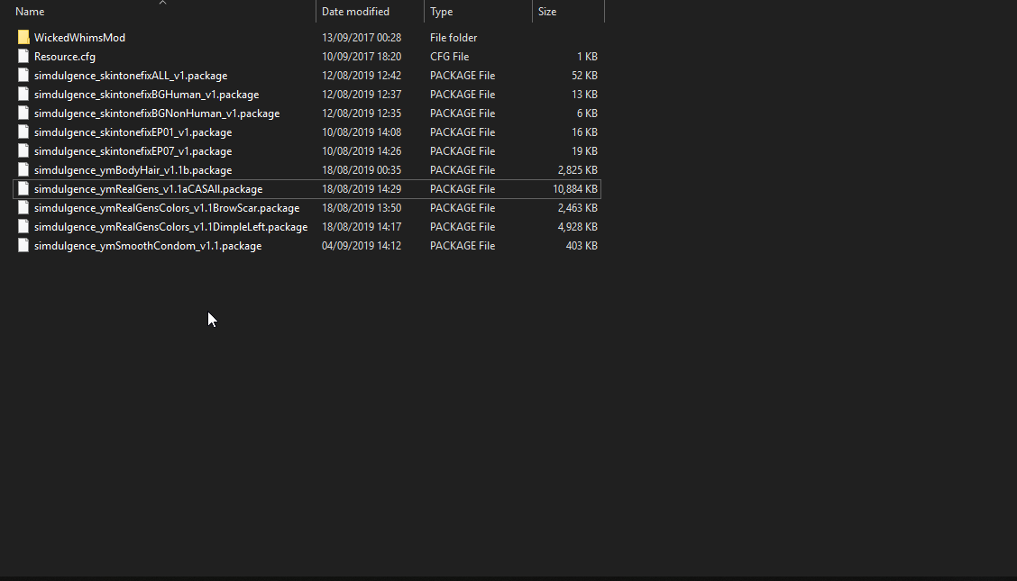The width and height of the screenshot is (1017, 581).
Task: Click the 6 KB size value
Action: 587,113
